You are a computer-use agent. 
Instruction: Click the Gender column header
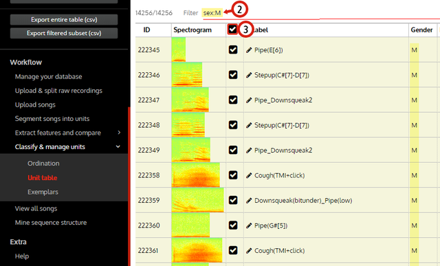421,30
